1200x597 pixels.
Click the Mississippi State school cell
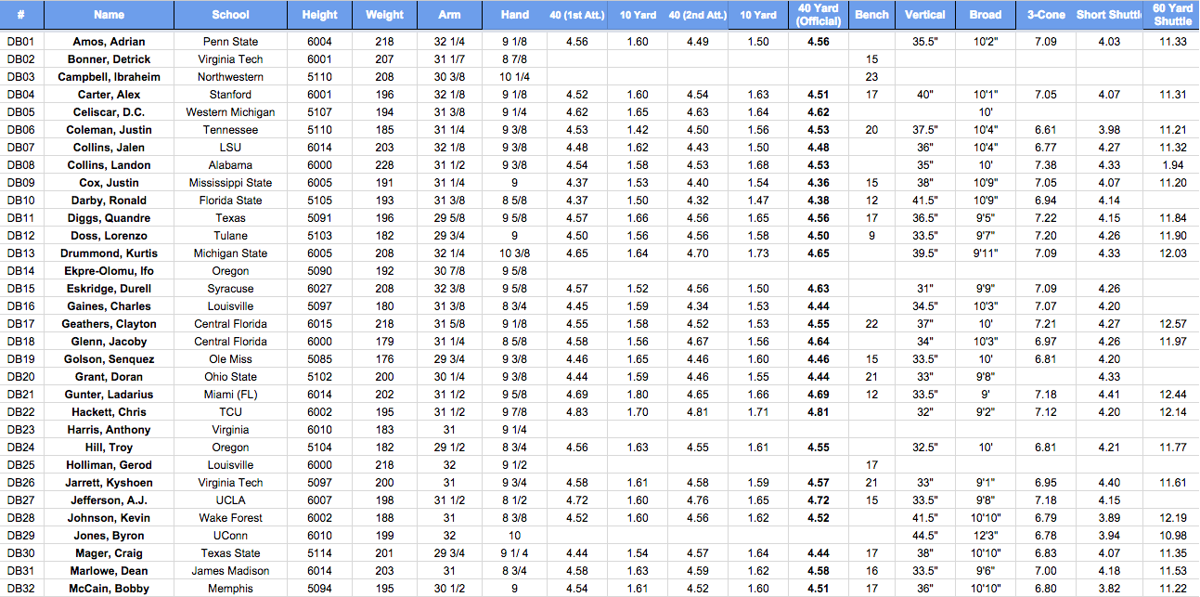click(x=230, y=183)
